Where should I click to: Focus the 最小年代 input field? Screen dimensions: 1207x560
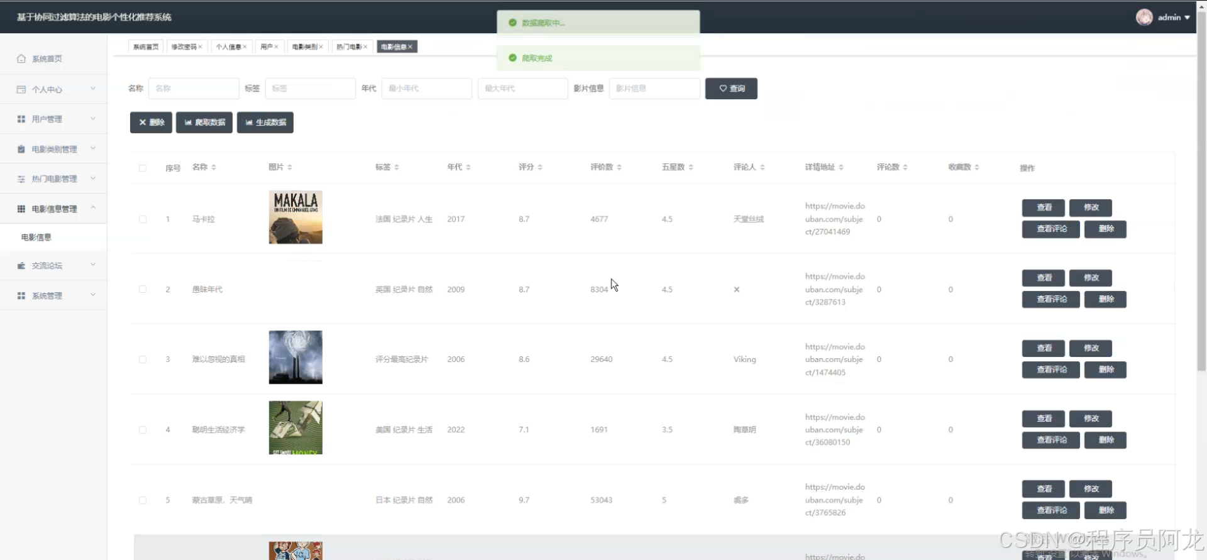click(427, 89)
